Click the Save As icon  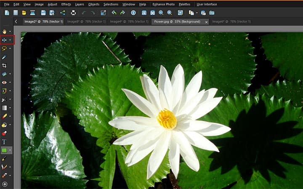pos(52,13)
